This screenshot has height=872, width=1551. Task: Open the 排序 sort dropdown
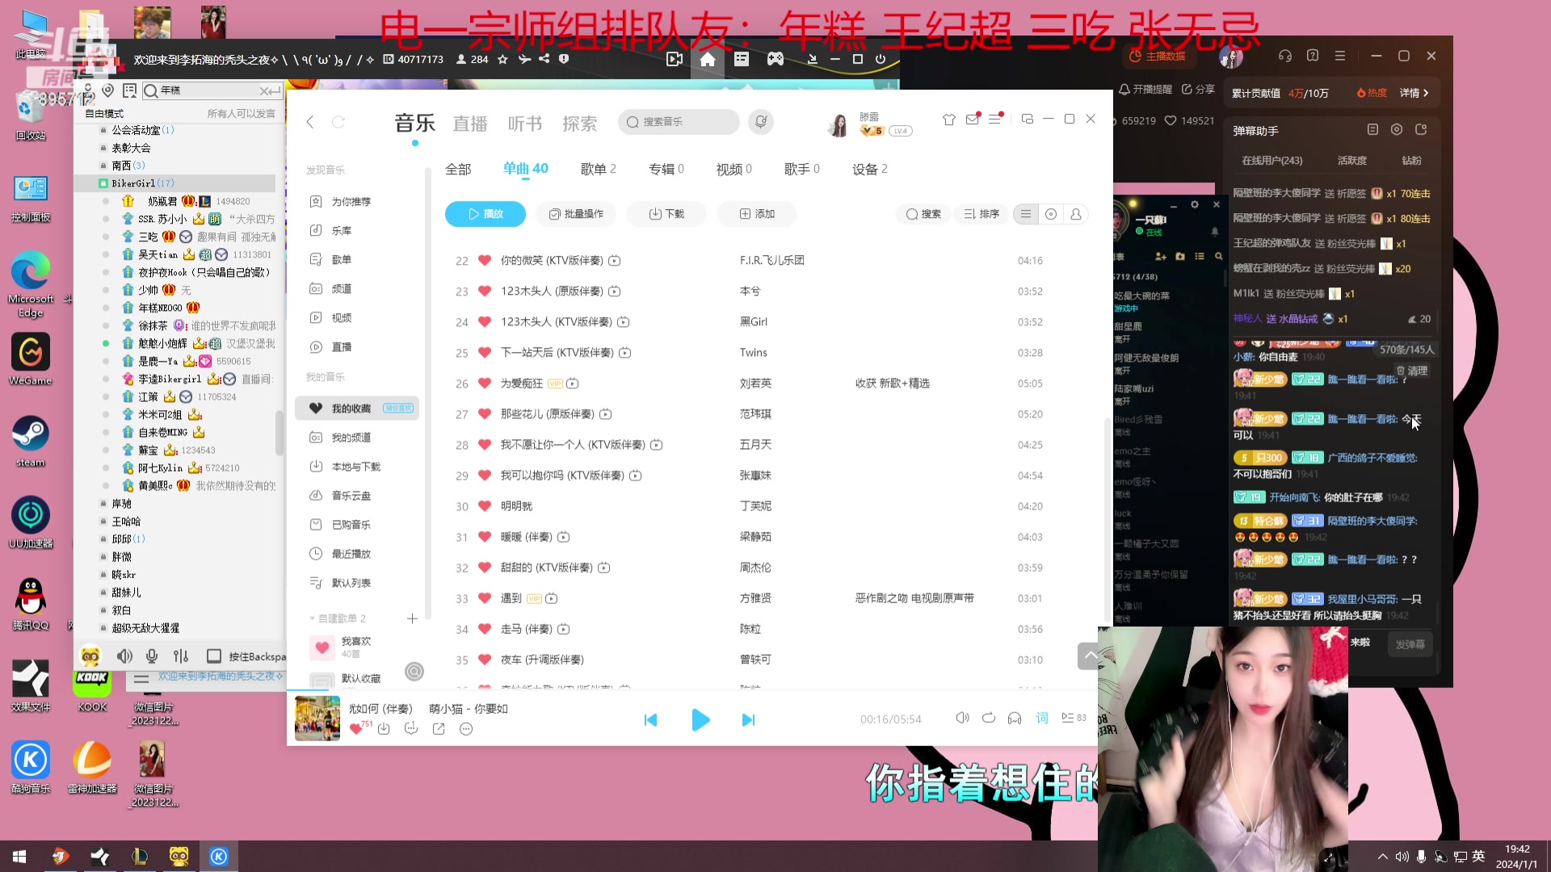point(981,214)
